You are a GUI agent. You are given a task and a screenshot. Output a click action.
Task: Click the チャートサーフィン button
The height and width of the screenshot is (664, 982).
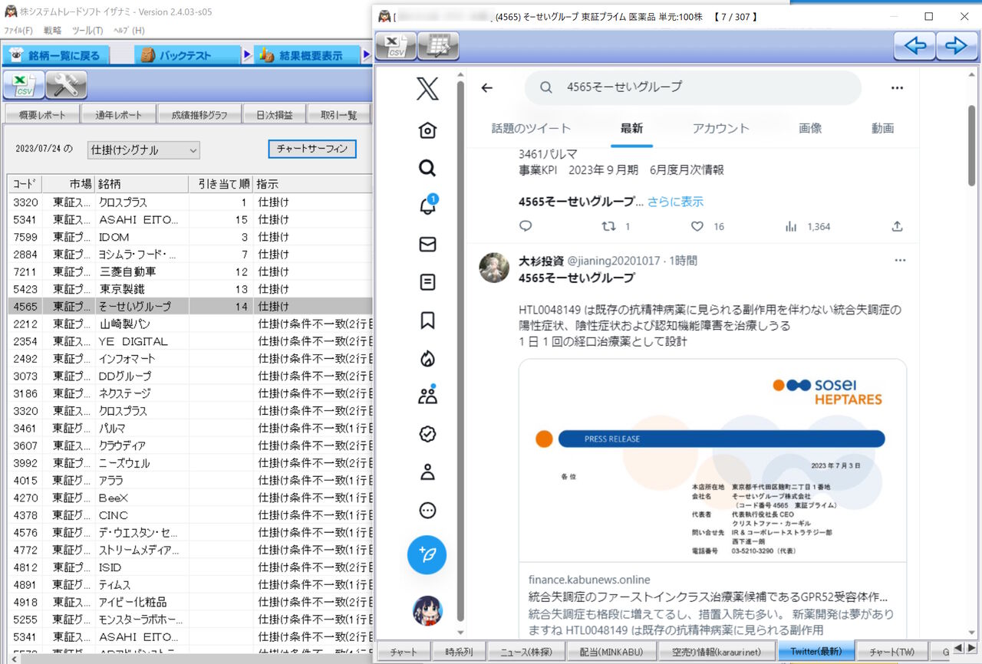pos(312,149)
